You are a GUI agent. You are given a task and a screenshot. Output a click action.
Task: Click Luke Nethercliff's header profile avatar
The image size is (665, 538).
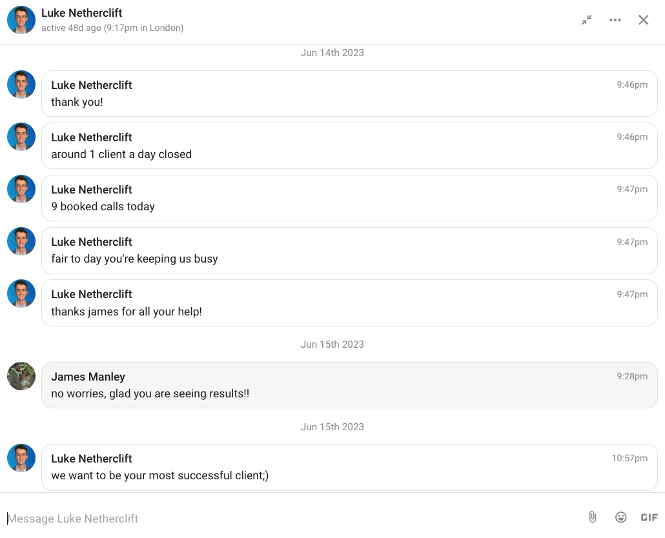(x=21, y=20)
